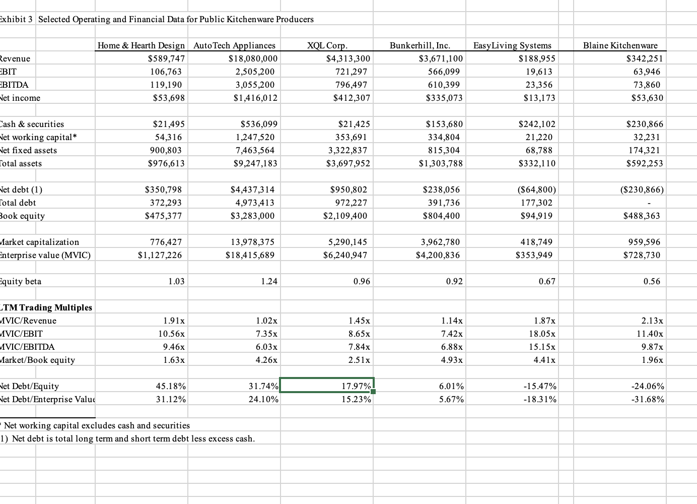Select the Equity beta row label
697x504 pixels.
click(x=21, y=281)
